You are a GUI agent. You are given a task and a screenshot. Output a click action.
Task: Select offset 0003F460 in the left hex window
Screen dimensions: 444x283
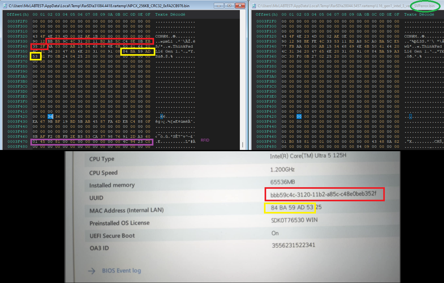click(18, 136)
